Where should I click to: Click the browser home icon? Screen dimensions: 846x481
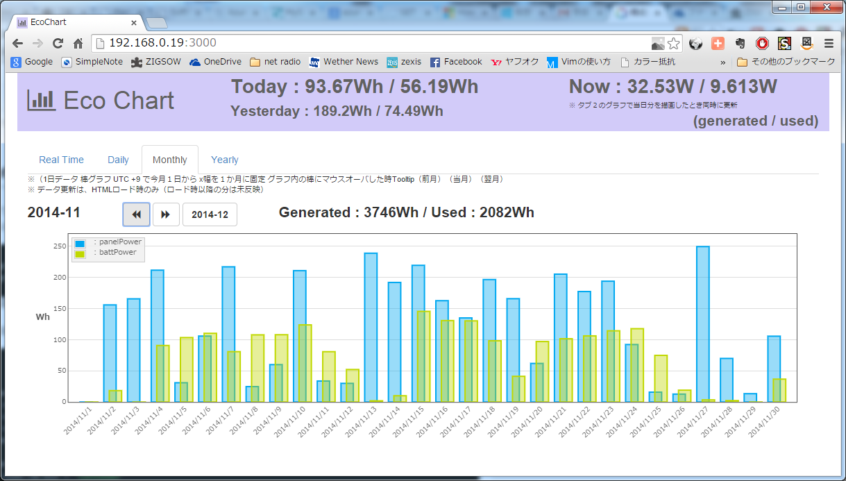pos(78,43)
